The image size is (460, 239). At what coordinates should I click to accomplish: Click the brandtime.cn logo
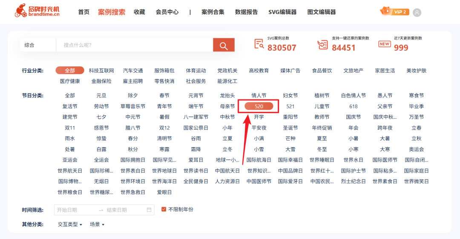(37, 11)
